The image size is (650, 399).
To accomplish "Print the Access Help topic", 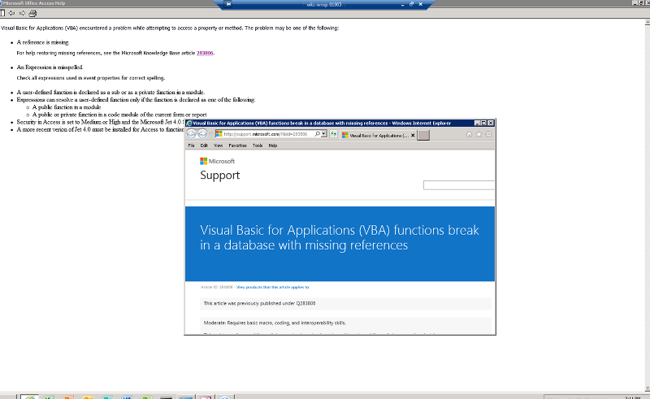I will click(x=32, y=13).
